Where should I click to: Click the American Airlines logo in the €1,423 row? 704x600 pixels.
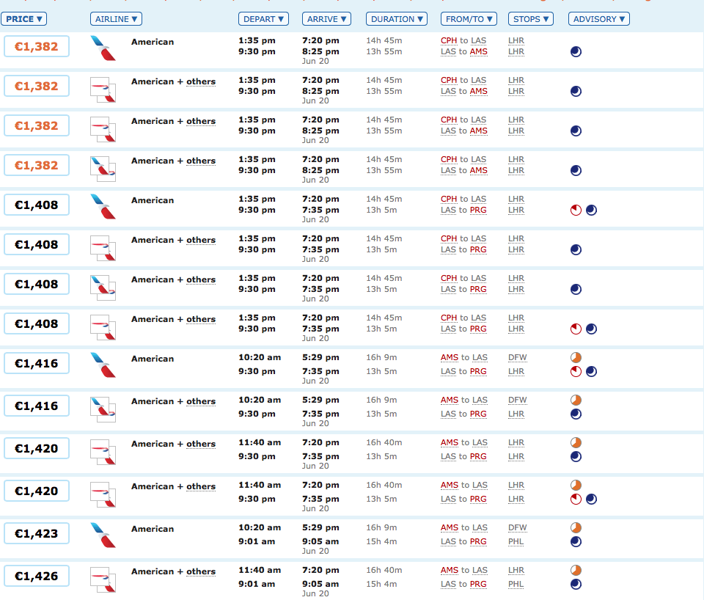pos(103,535)
